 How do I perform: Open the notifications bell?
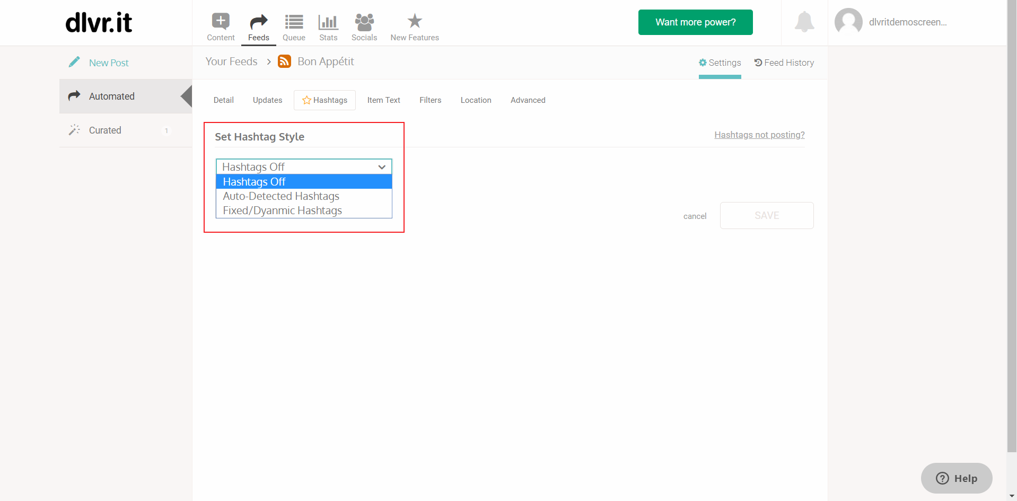(804, 22)
